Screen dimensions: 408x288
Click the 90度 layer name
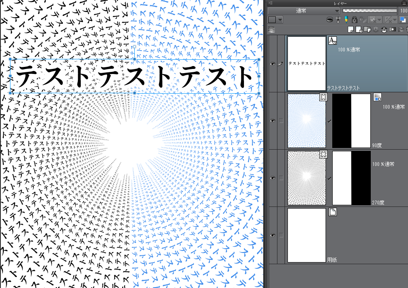(x=377, y=145)
